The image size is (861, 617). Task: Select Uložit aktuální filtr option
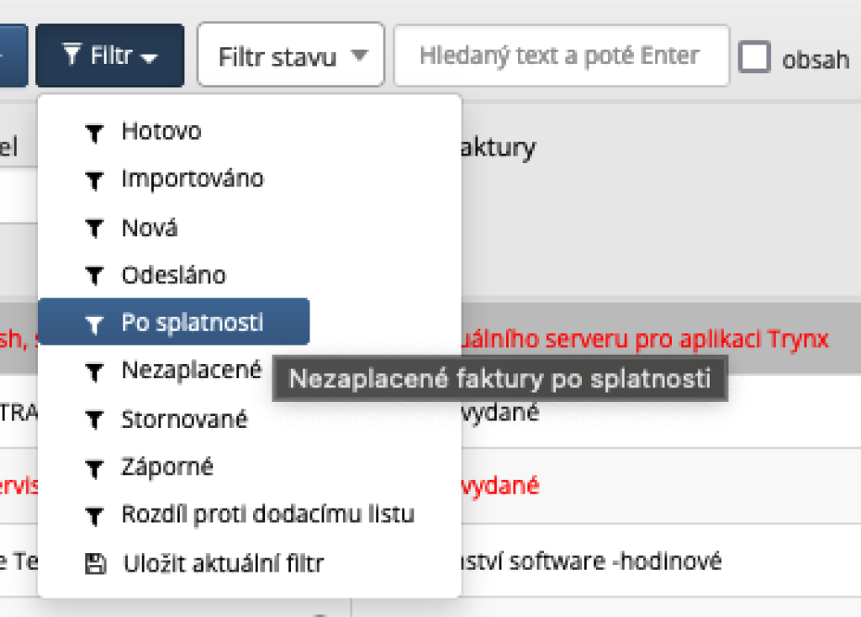(222, 563)
